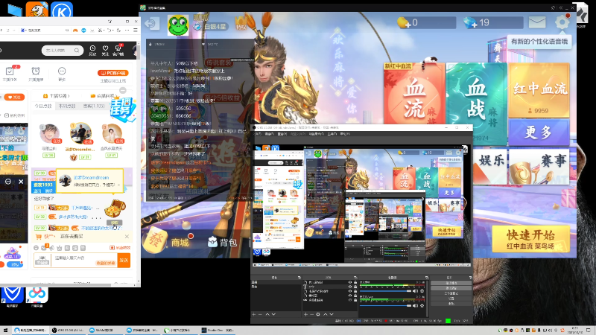
Task: Pop out the OBS audio mixer dock icon
Action: pos(426,278)
